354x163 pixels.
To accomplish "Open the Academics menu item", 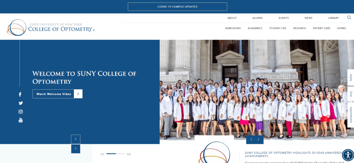I will click(255, 28).
